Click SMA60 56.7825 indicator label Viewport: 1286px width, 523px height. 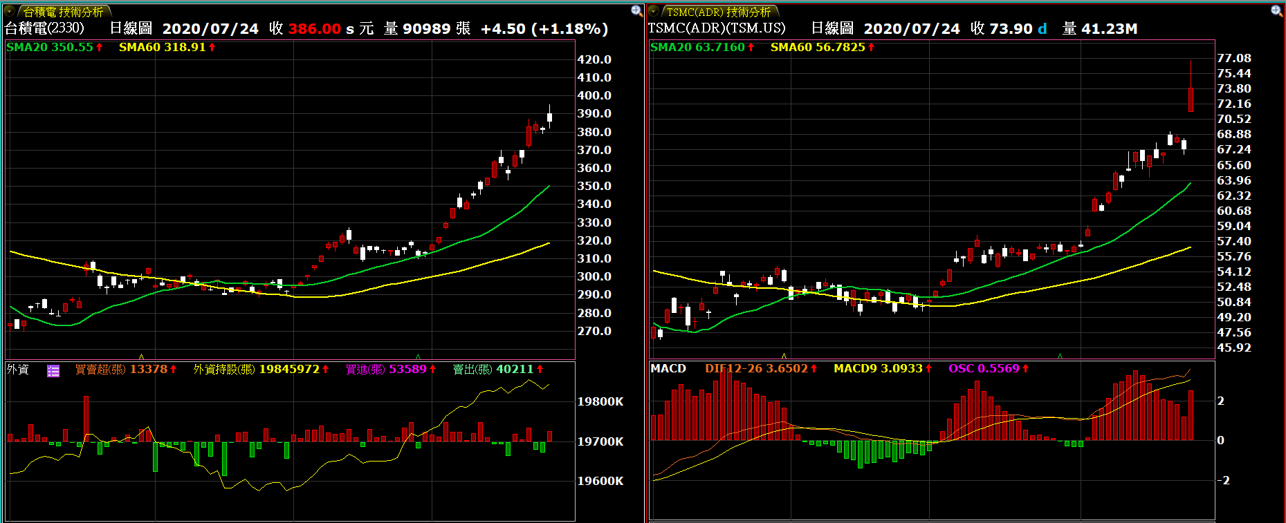tap(818, 47)
